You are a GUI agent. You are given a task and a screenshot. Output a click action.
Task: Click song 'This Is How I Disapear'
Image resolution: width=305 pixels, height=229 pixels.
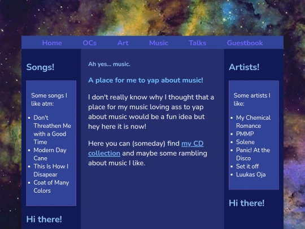click(51, 170)
